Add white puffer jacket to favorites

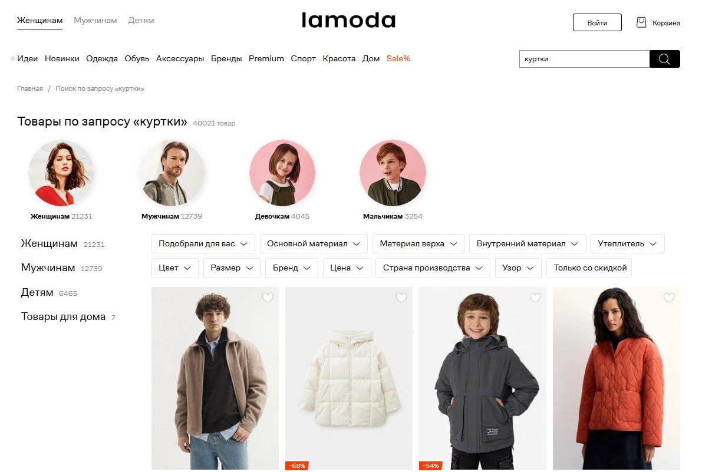pos(401,298)
